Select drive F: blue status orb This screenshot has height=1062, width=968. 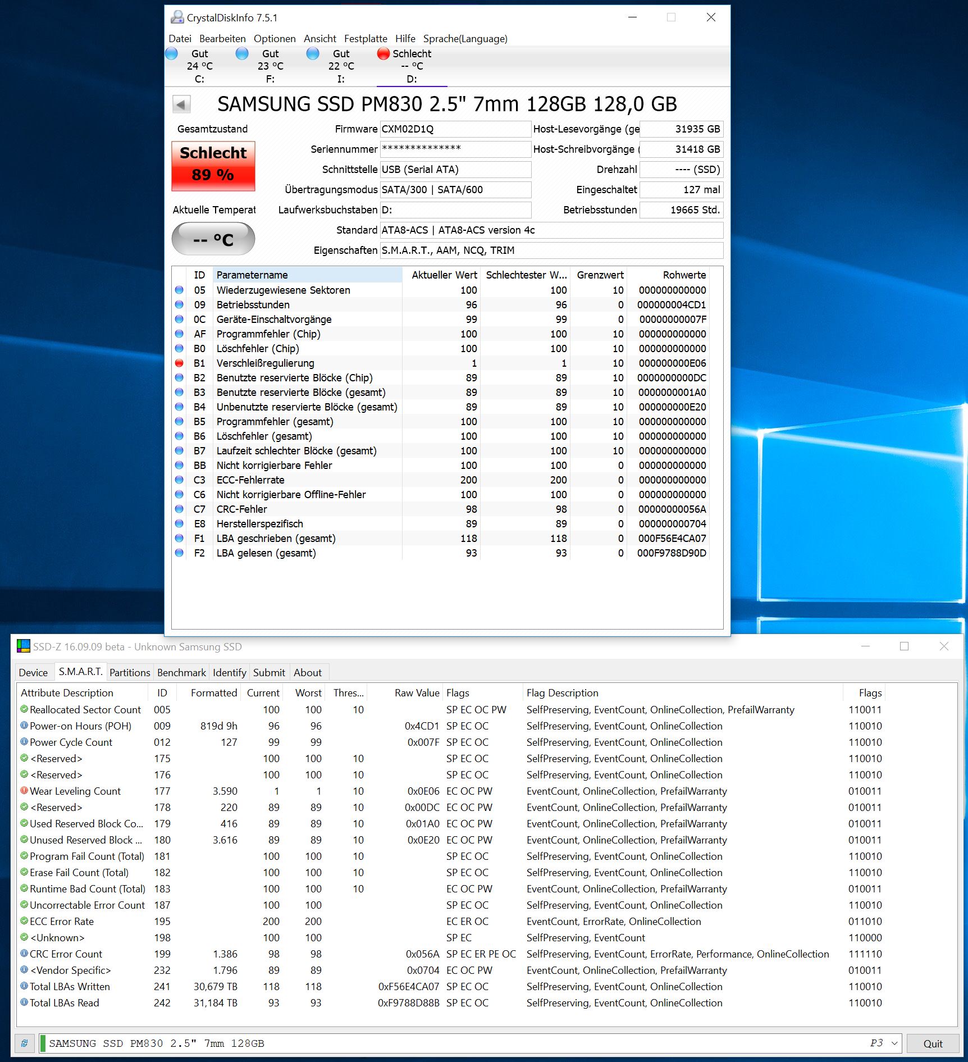243,53
